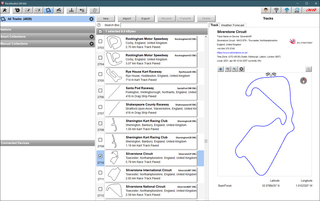The width and height of the screenshot is (320, 201).
Task: Open the All Tracks gear settings
Action: point(91,19)
